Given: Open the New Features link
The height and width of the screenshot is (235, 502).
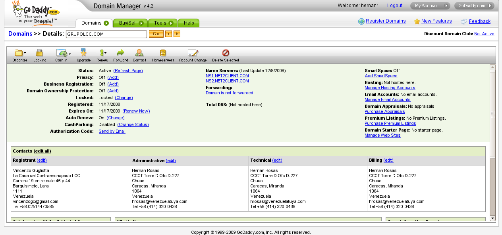Looking at the screenshot, I should [436, 21].
